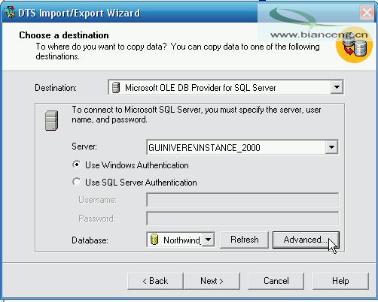Click the provider icon in Destination box

(116, 87)
